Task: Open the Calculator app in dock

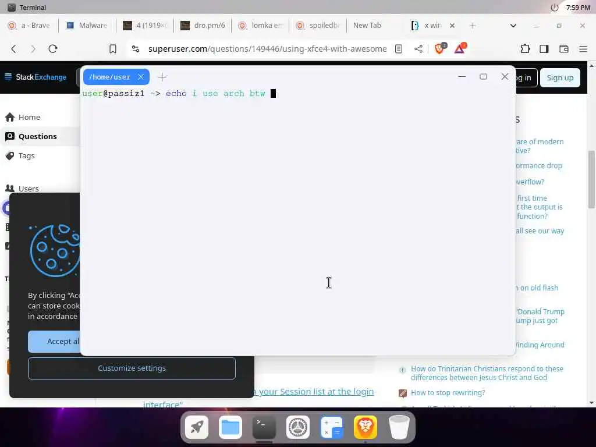Action: [332, 427]
